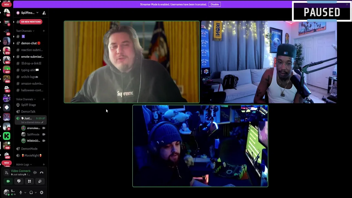Open the connection signal info icon
Viewport: 352px width, 198px height.
click(x=7, y=173)
